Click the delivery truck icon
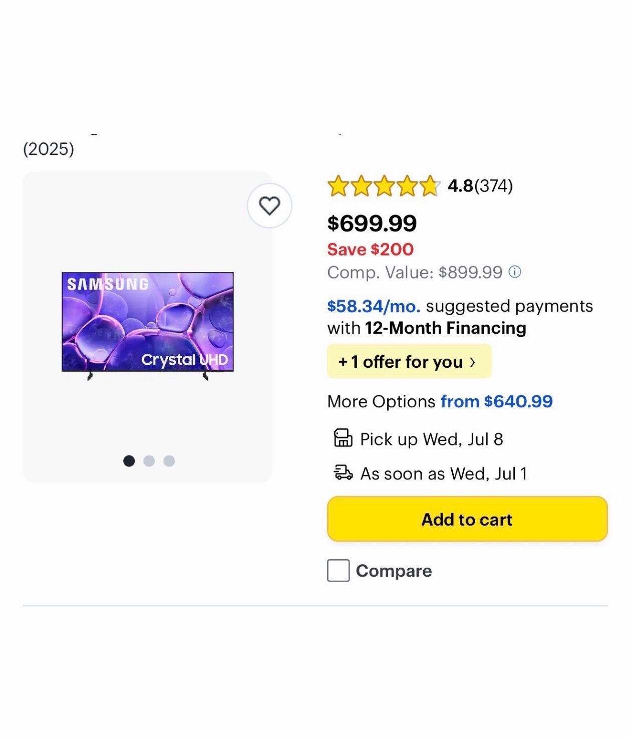The width and height of the screenshot is (631, 738). [x=343, y=472]
